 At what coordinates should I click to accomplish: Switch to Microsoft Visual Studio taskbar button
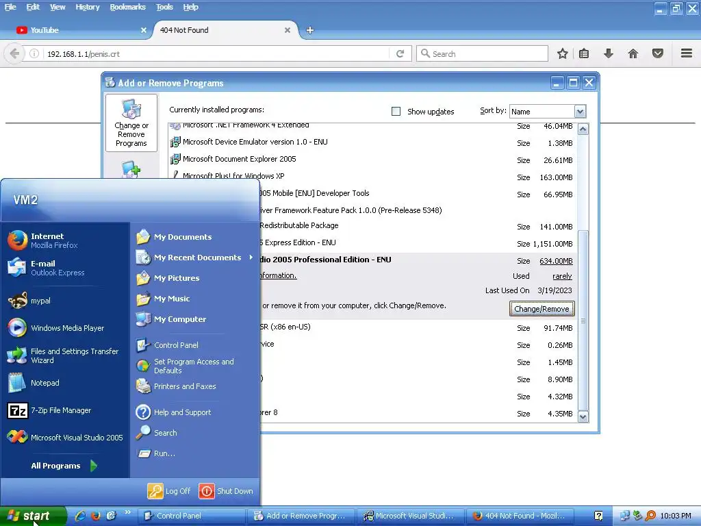pos(410,516)
